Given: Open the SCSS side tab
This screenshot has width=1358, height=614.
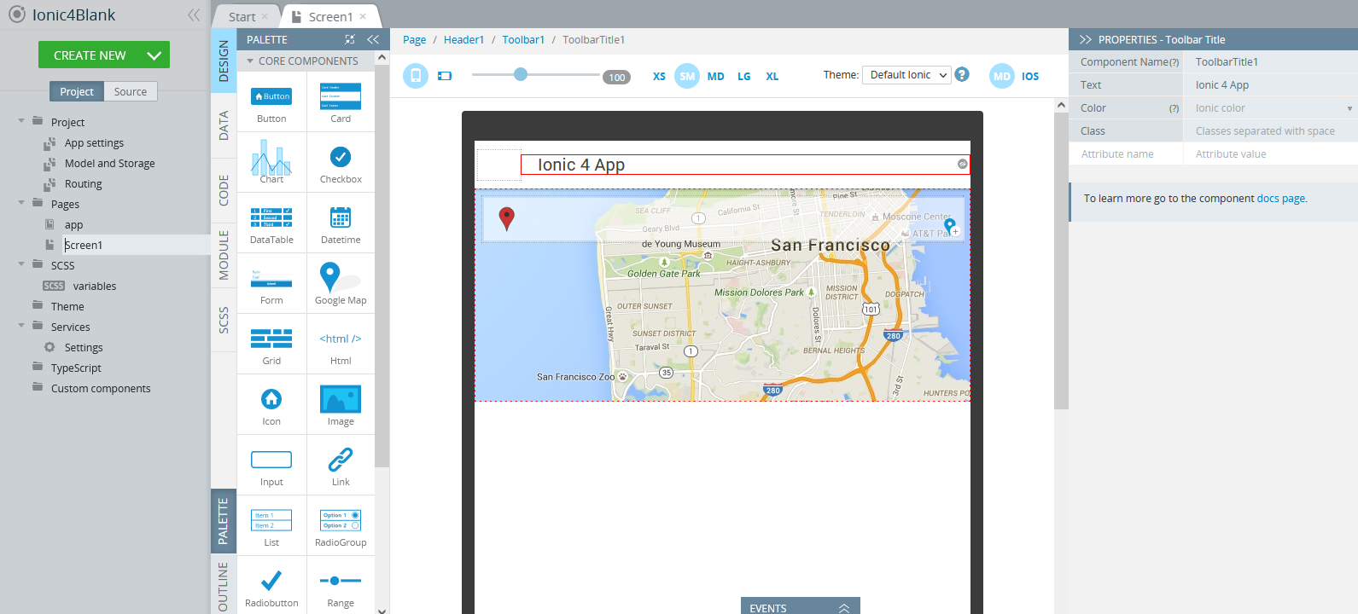Looking at the screenshot, I should 224,320.
